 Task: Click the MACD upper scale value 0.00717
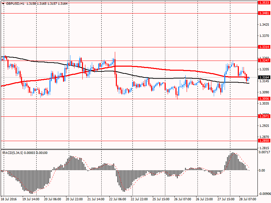pos(264,152)
